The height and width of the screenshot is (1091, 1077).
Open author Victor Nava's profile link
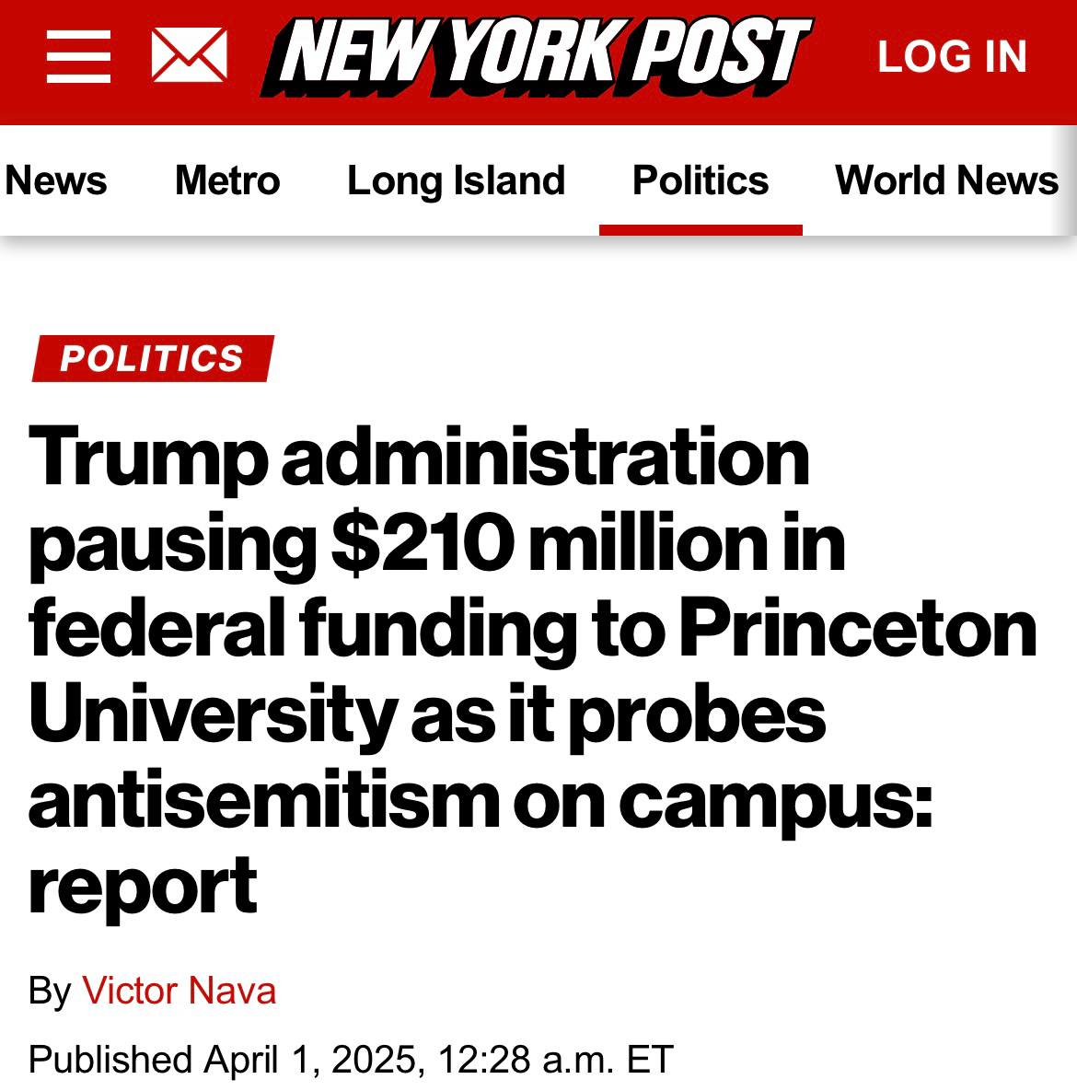click(x=179, y=991)
